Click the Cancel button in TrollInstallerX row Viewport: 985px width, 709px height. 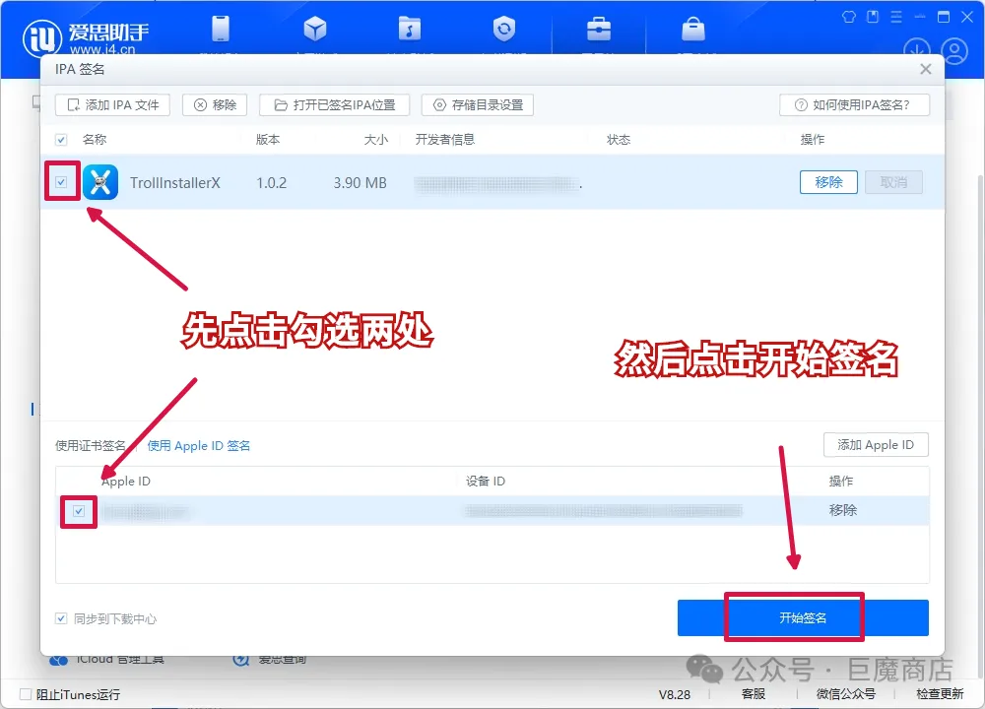(x=893, y=182)
